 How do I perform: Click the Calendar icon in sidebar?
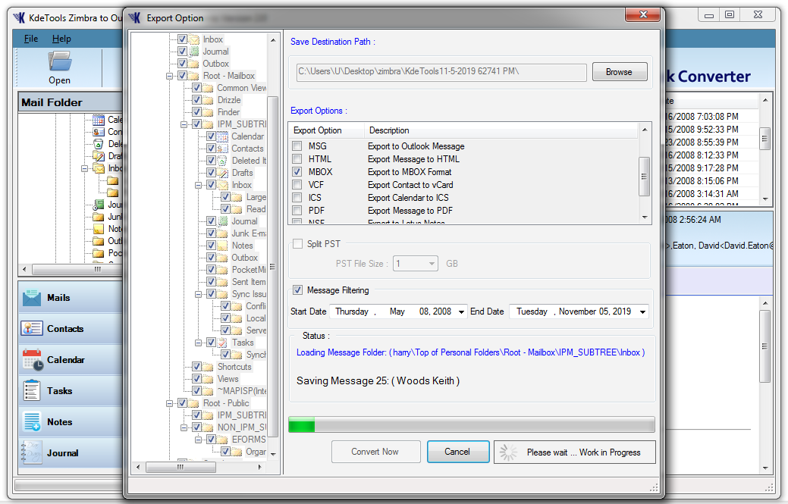(32, 360)
